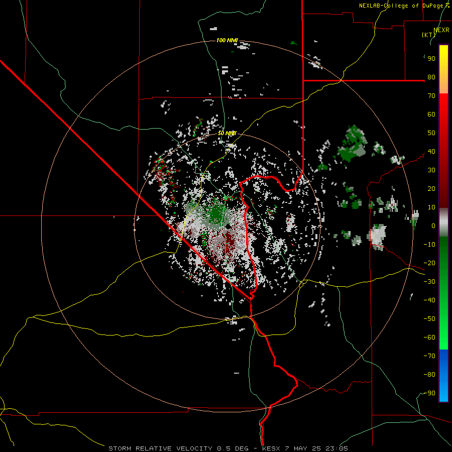Select the positive 70 knot scale label
Screen dimensions: 452x452
(x=431, y=96)
